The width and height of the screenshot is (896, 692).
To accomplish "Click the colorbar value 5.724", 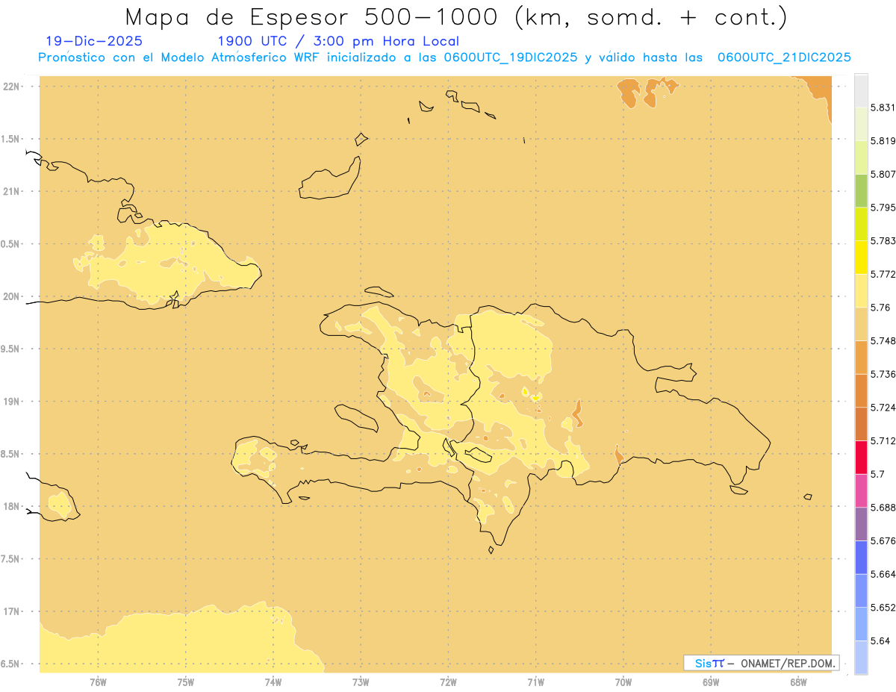I will [x=883, y=408].
